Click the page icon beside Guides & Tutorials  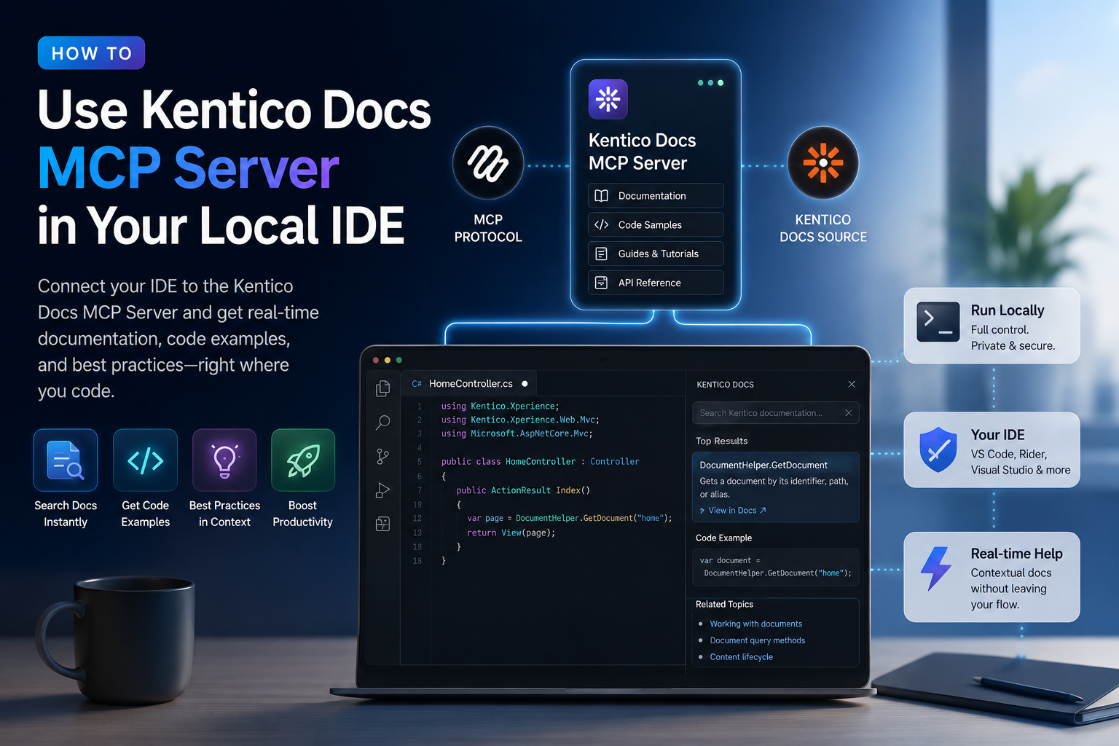coord(602,254)
